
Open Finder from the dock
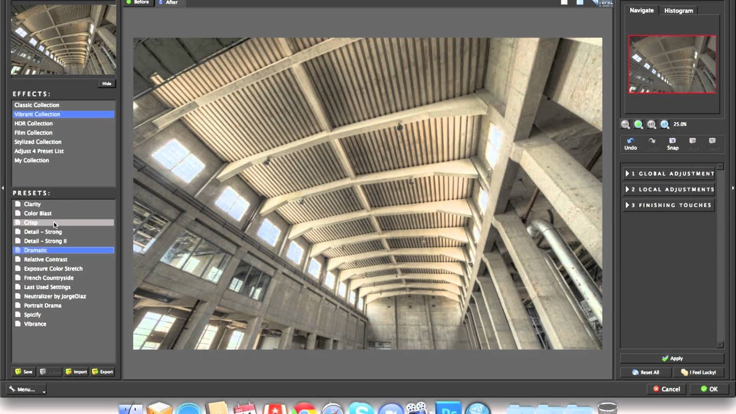coord(131,408)
